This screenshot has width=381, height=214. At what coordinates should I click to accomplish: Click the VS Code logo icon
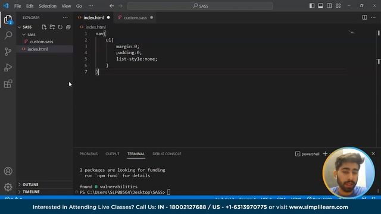(x=6, y=6)
